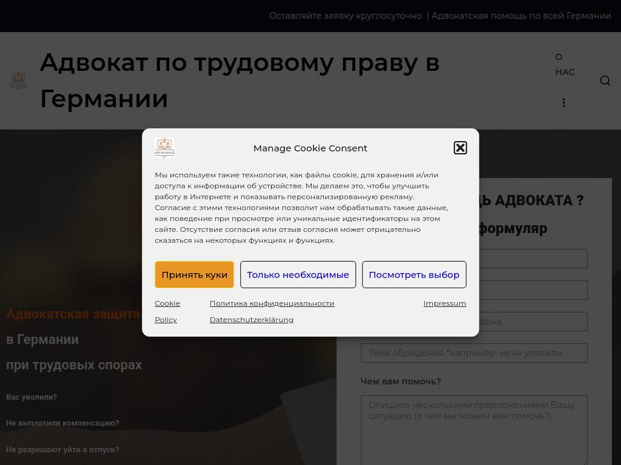This screenshot has width=621, height=465.
Task: Click the site logo in header
Action: (x=19, y=81)
